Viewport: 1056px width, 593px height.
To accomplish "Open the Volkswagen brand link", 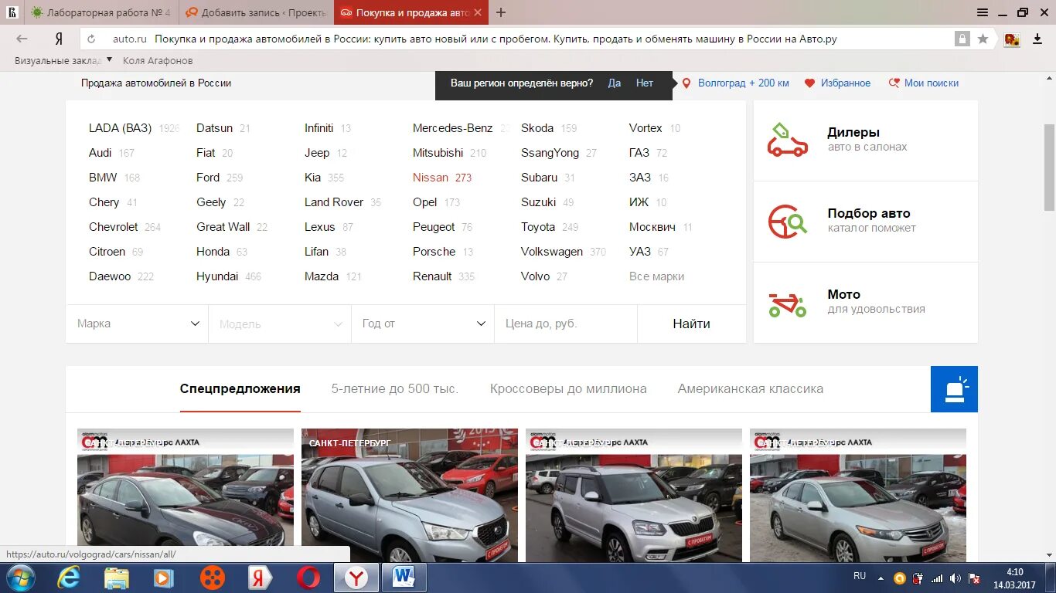I will coord(552,252).
